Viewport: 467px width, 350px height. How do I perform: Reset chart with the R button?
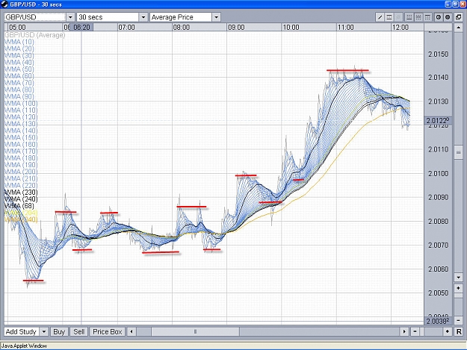pos(459,331)
